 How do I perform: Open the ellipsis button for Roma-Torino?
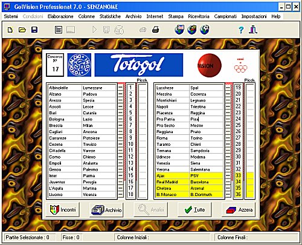point(228,138)
